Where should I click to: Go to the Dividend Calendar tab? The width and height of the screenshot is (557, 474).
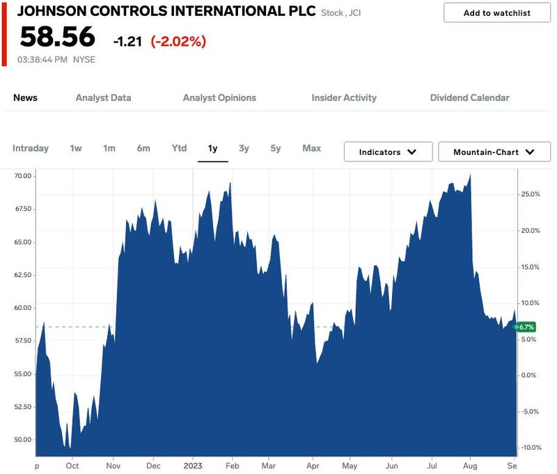469,97
